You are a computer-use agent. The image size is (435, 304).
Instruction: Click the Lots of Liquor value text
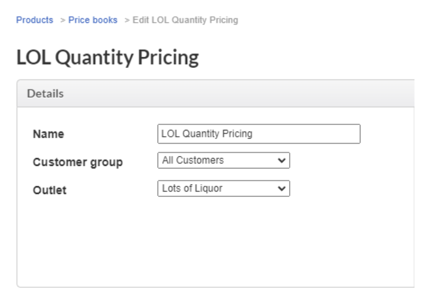[x=192, y=188]
